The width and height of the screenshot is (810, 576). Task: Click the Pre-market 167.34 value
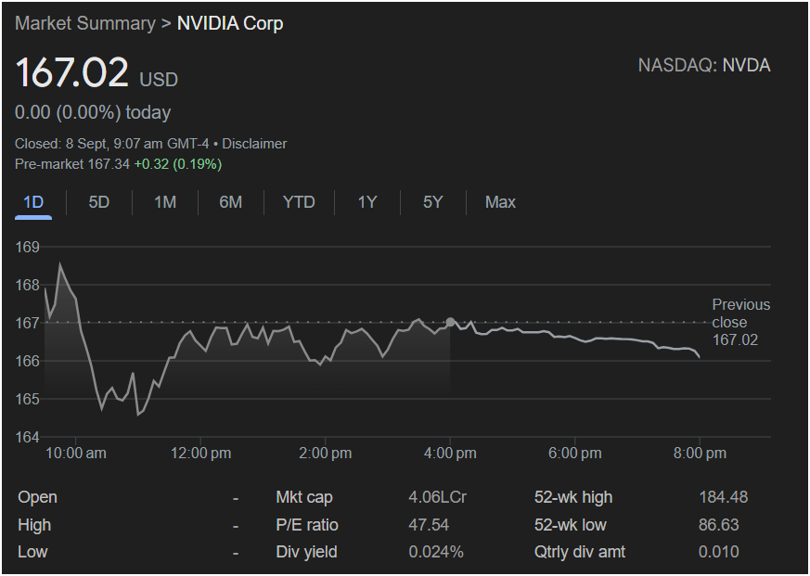[72, 164]
